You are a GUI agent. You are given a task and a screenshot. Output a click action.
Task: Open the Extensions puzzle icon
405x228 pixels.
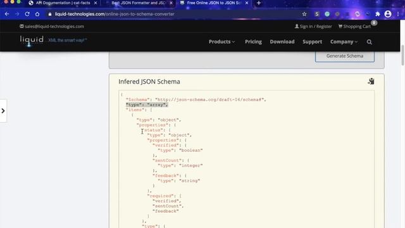click(378, 14)
